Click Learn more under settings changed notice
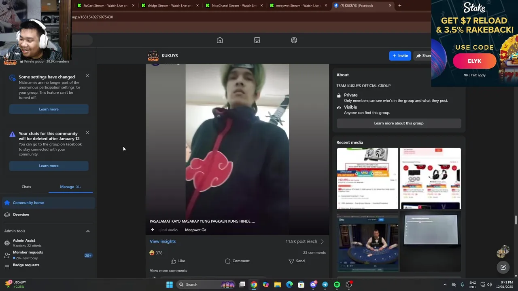The height and width of the screenshot is (291, 518). point(49,109)
